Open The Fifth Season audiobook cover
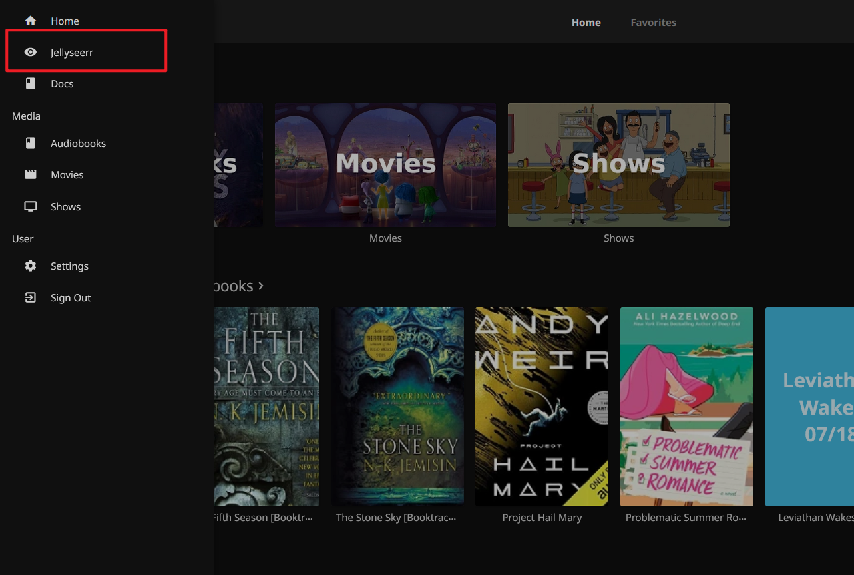 point(266,406)
